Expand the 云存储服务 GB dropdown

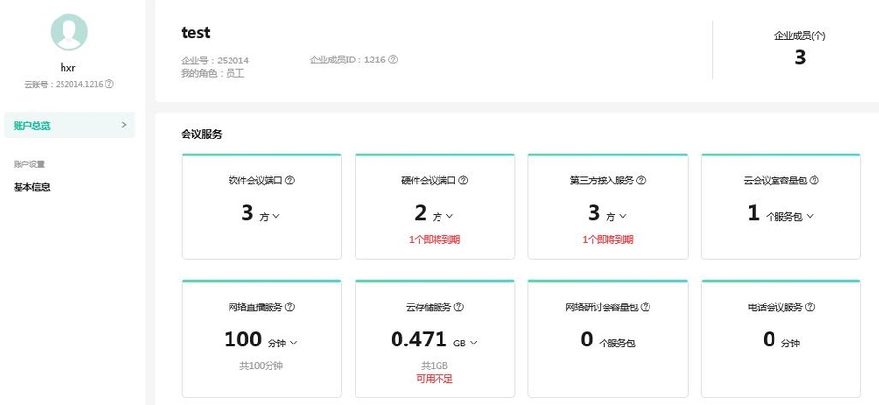coord(473,343)
